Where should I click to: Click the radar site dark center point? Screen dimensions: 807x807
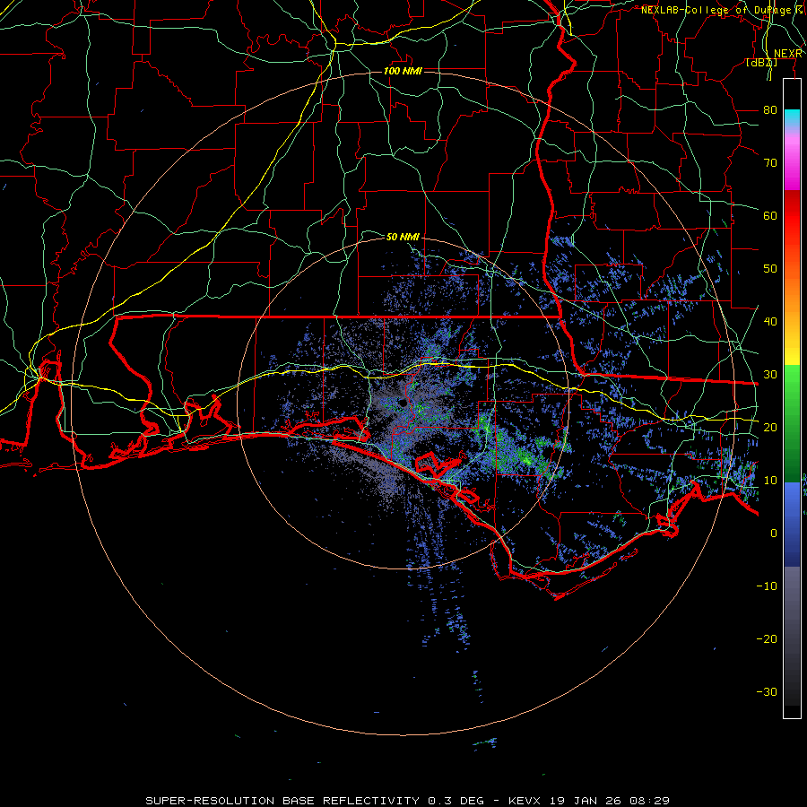[x=401, y=403]
